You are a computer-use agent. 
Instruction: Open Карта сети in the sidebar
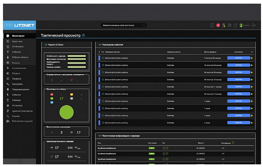(17, 41)
